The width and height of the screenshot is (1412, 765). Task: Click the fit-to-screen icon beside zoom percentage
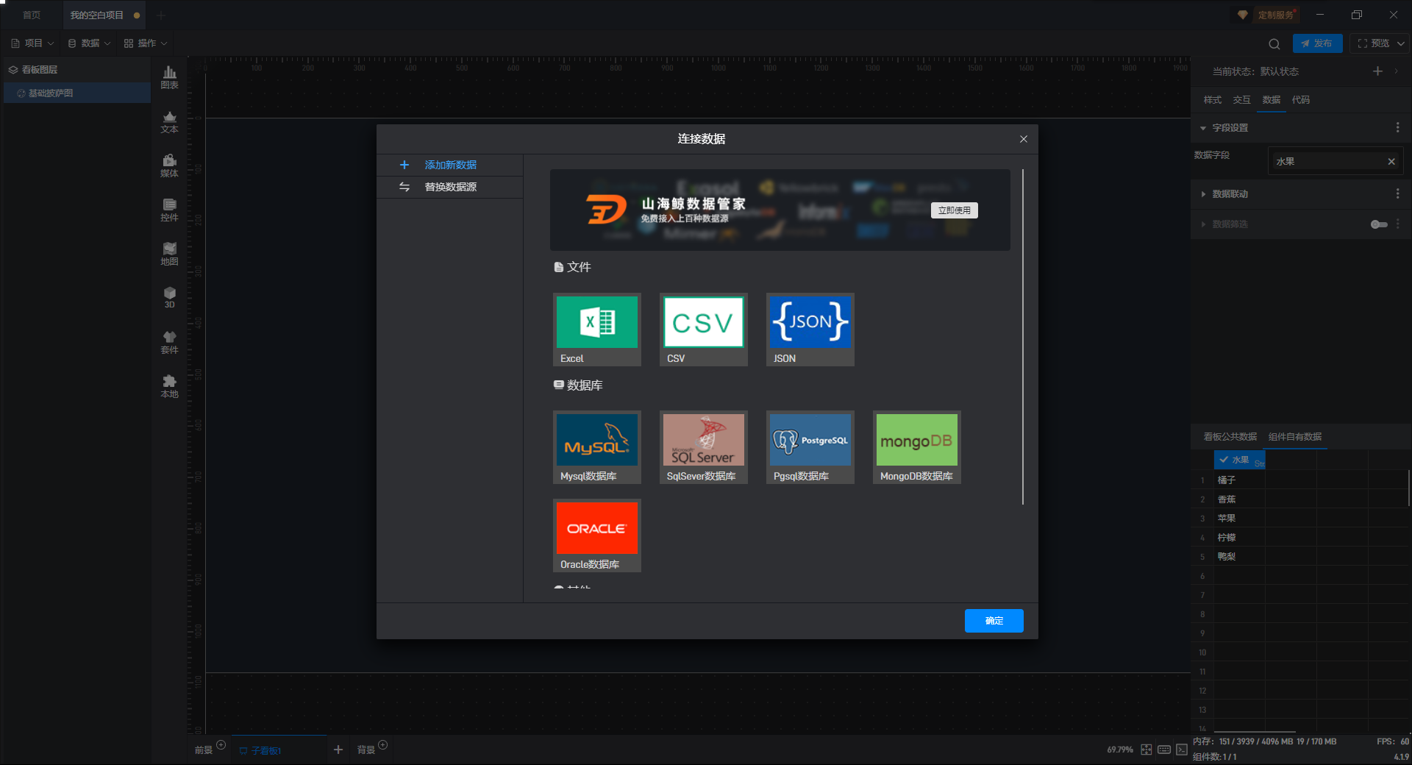pos(1147,750)
